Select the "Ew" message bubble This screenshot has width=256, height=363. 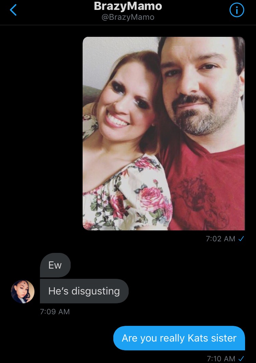(55, 265)
